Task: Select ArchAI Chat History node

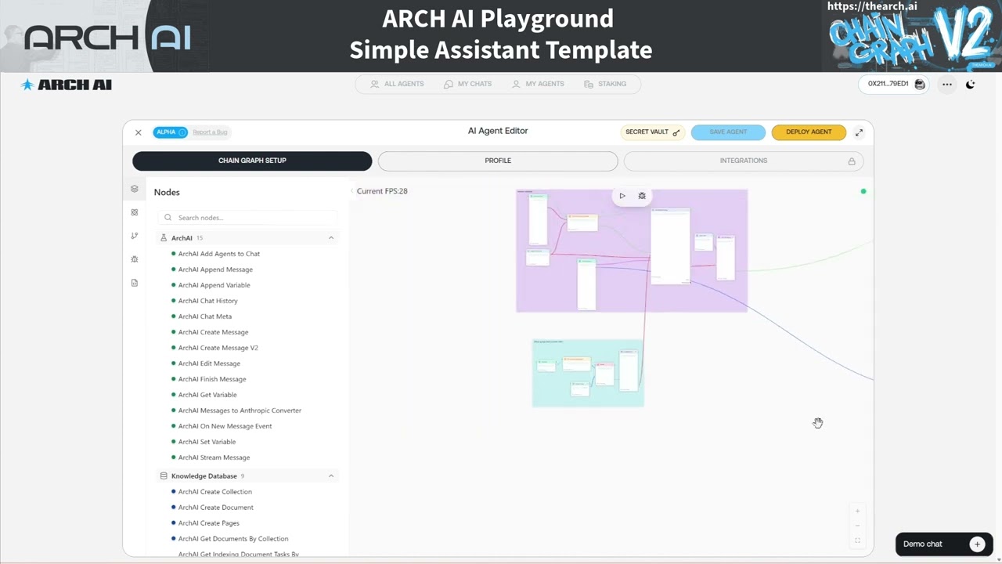Action: tap(207, 301)
